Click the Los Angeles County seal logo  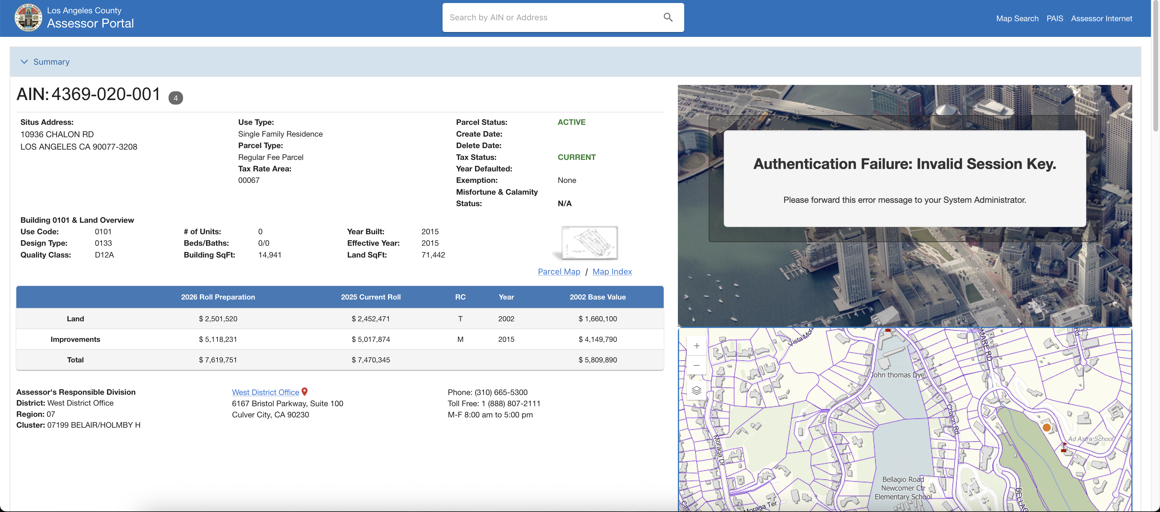pyautogui.click(x=28, y=18)
